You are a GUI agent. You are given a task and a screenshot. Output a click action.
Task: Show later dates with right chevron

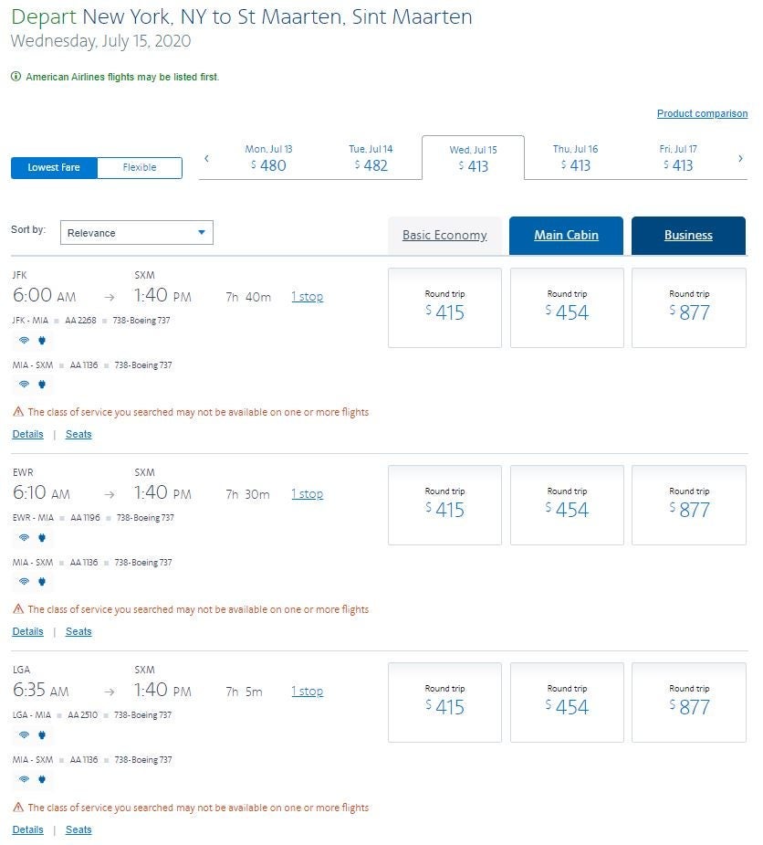[739, 159]
